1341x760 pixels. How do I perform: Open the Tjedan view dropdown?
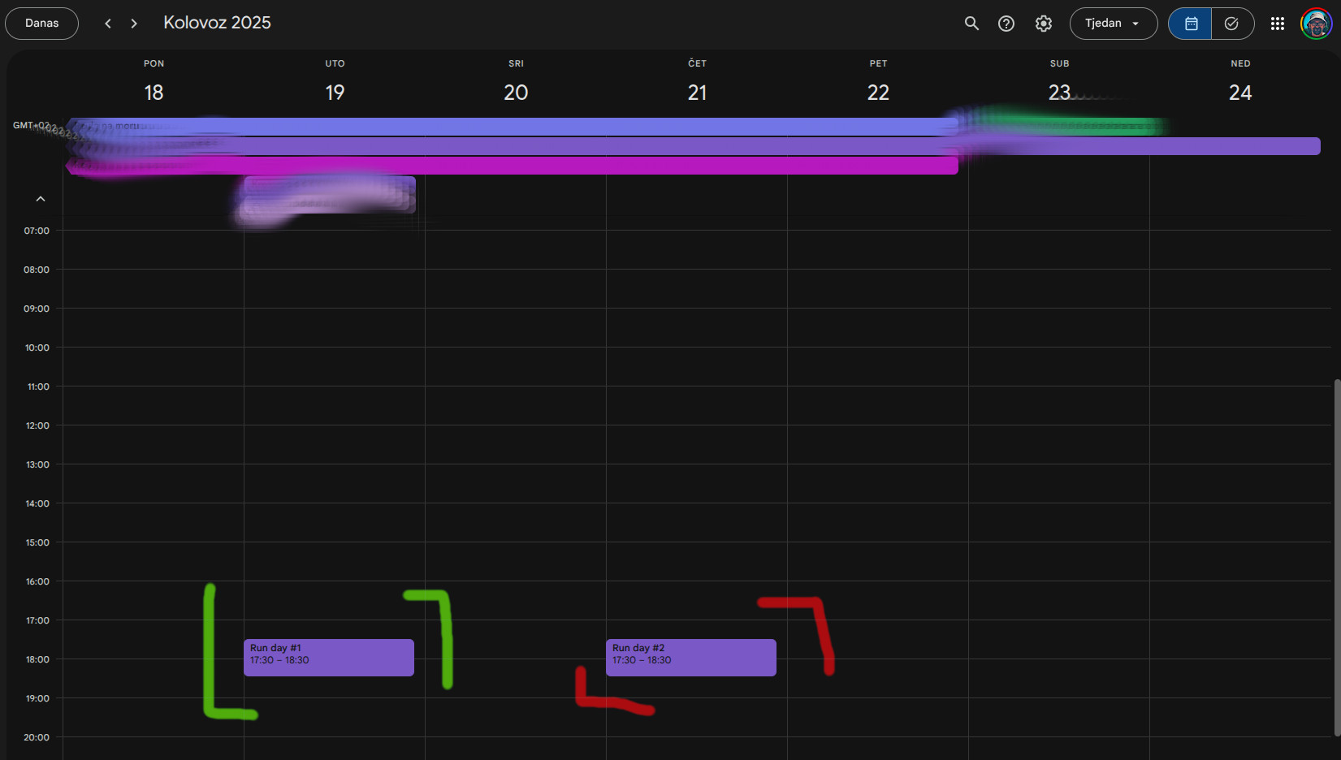point(1113,24)
